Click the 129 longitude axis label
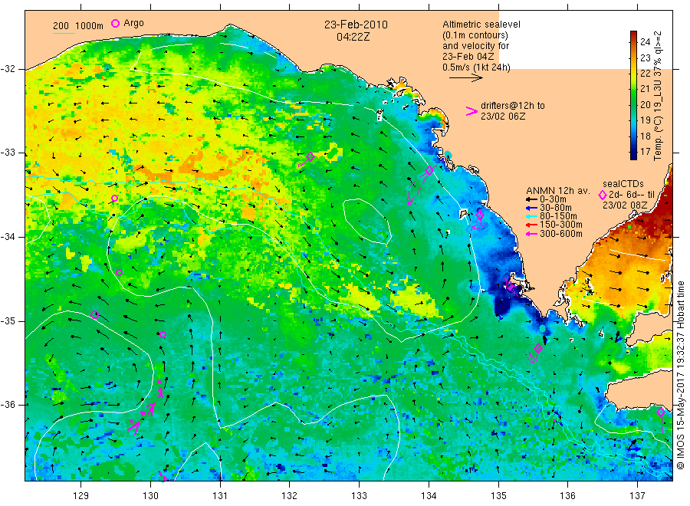Image resolution: width=690 pixels, height=506 pixels. pos(81,496)
